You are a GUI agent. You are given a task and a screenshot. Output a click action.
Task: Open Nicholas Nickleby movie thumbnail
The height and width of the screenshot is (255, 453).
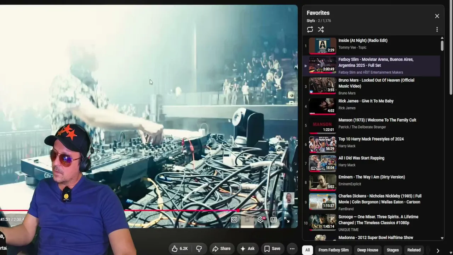(x=322, y=202)
